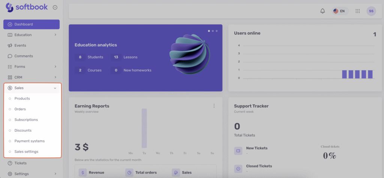Viewport: 384px width, 178px height.
Task: Collapse the Sales menu chevron
Action: tap(55, 88)
